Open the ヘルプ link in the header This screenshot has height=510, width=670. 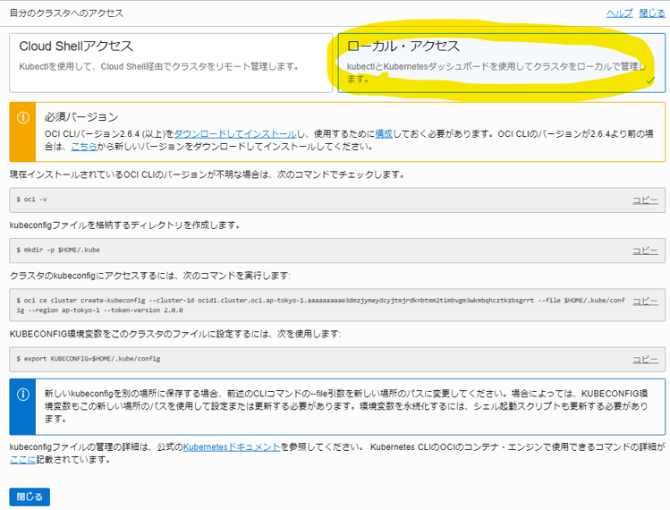point(619,13)
